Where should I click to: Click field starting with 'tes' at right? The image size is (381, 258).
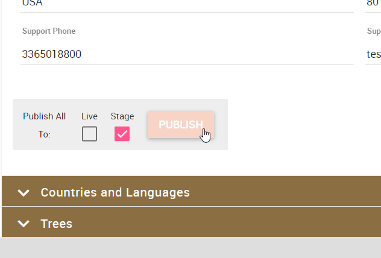373,54
